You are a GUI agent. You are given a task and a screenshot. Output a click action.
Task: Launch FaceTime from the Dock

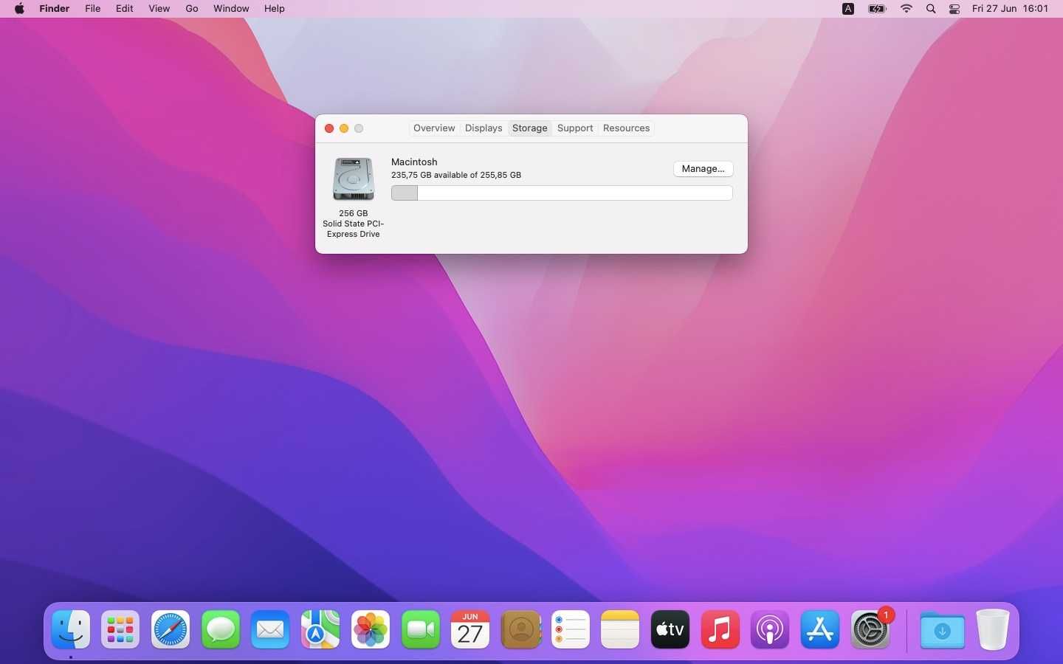point(421,630)
